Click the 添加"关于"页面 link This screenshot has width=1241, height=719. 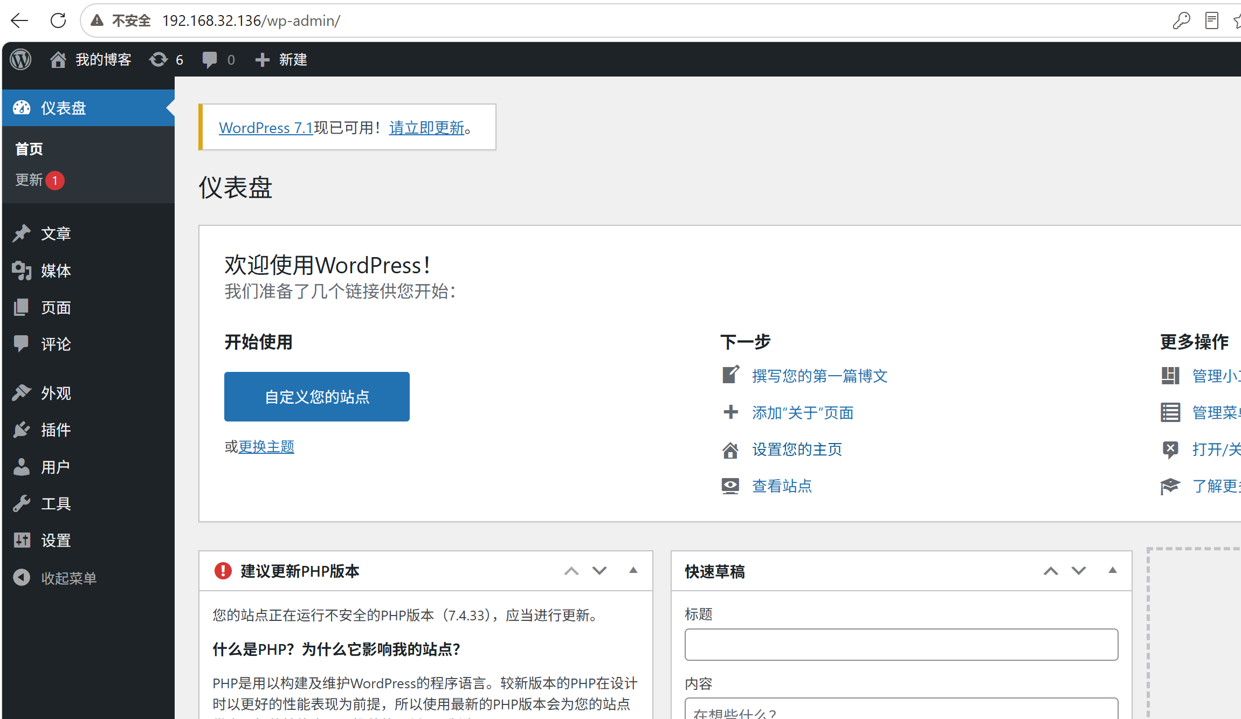coord(803,413)
